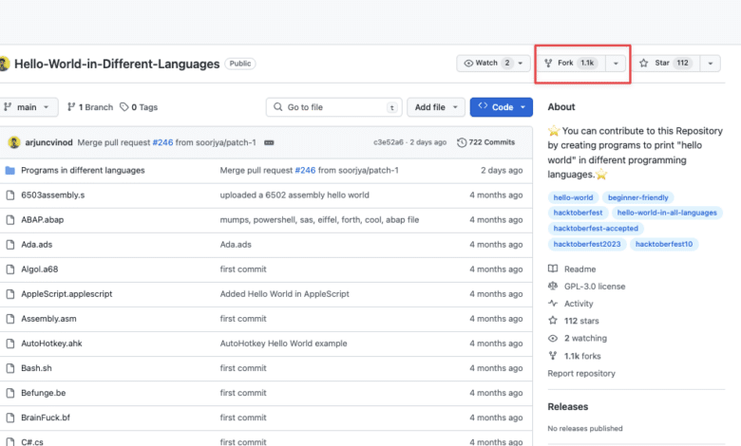Select the hacktoberfest-accepted topic tag
741x446 pixels.
pyautogui.click(x=596, y=229)
